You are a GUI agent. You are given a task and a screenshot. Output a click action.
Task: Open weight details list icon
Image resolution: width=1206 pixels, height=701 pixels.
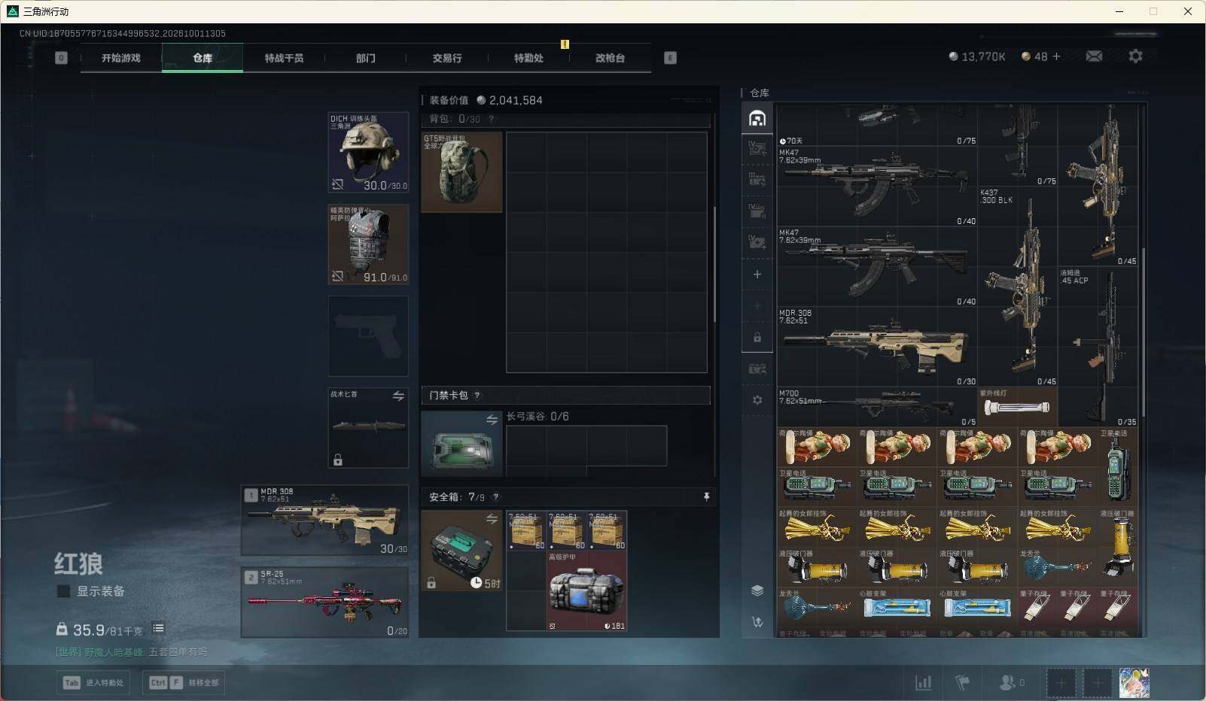(158, 628)
